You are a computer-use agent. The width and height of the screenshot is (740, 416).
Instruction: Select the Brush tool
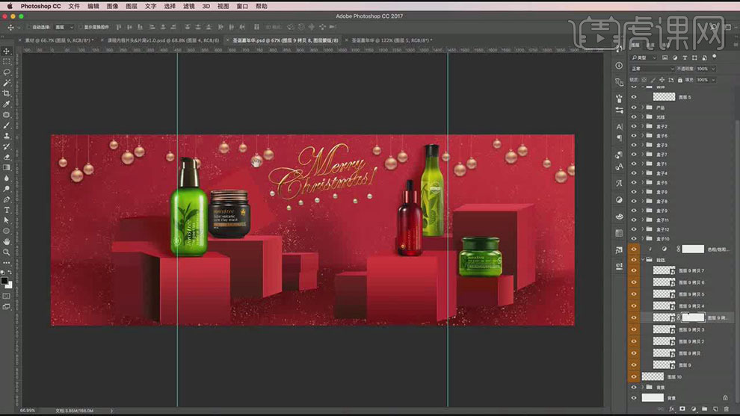[7, 125]
